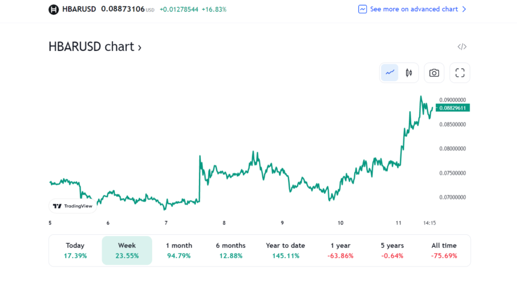Click the advanced chart icon
This screenshot has width=517, height=287.
coord(363,10)
